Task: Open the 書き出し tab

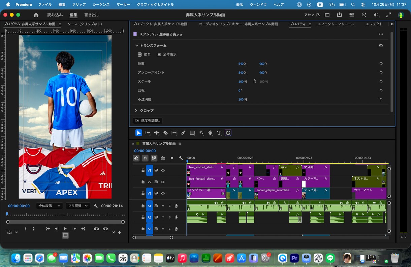Action: pos(92,15)
